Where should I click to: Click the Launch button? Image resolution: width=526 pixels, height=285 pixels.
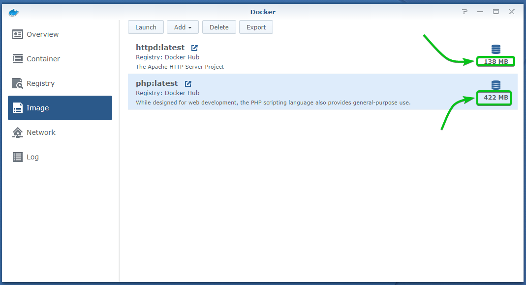coord(146,27)
